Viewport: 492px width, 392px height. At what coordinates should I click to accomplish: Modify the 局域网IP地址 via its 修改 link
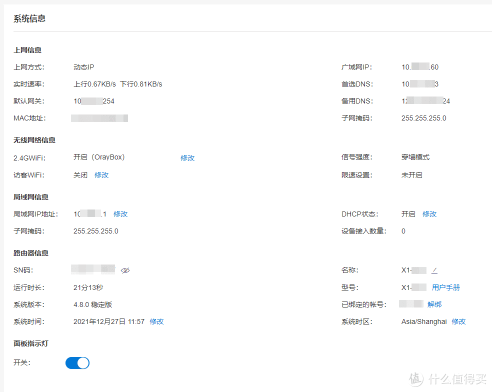(x=120, y=213)
